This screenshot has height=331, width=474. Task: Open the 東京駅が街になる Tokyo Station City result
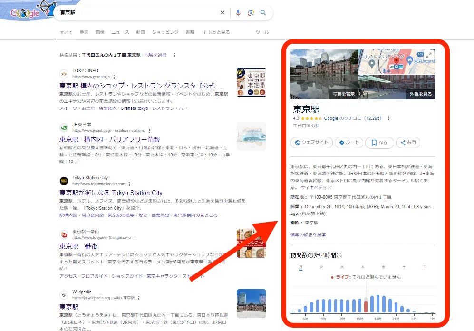[111, 193]
